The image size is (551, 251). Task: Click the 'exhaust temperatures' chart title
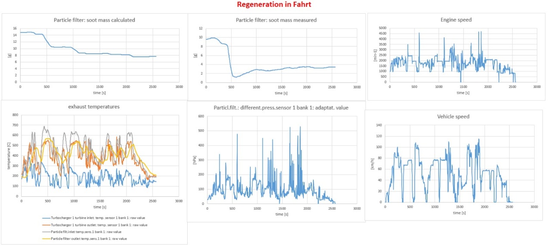(x=94, y=107)
